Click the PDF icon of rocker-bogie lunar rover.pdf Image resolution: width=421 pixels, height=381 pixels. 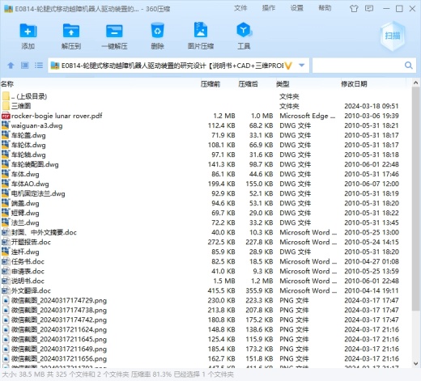(6, 116)
